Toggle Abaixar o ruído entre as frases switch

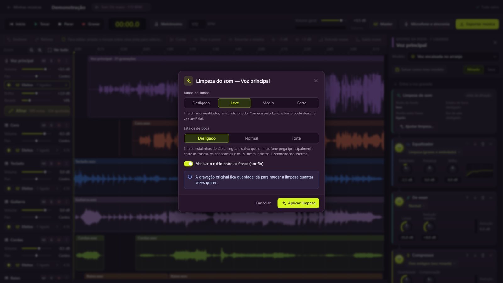pos(188,164)
